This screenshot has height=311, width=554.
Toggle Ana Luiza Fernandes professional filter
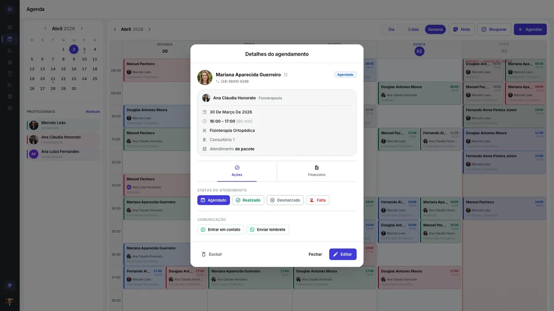point(63,153)
